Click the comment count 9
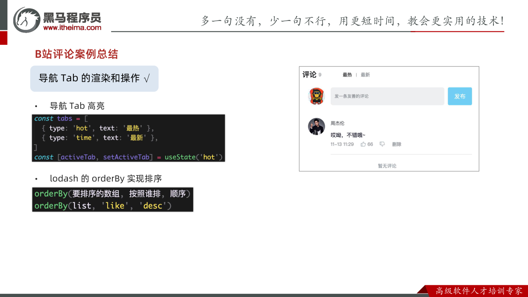The image size is (528, 297). [320, 75]
